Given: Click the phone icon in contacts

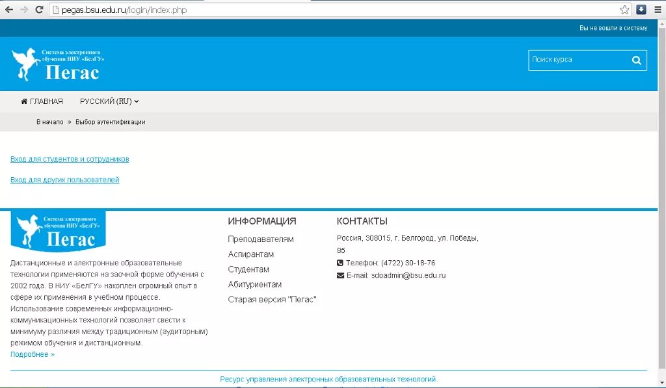Looking at the screenshot, I should [340, 263].
